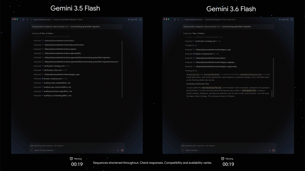Click the right window's activity list scrollbar
Image resolution: width=305 pixels, height=171 pixels.
273,78
